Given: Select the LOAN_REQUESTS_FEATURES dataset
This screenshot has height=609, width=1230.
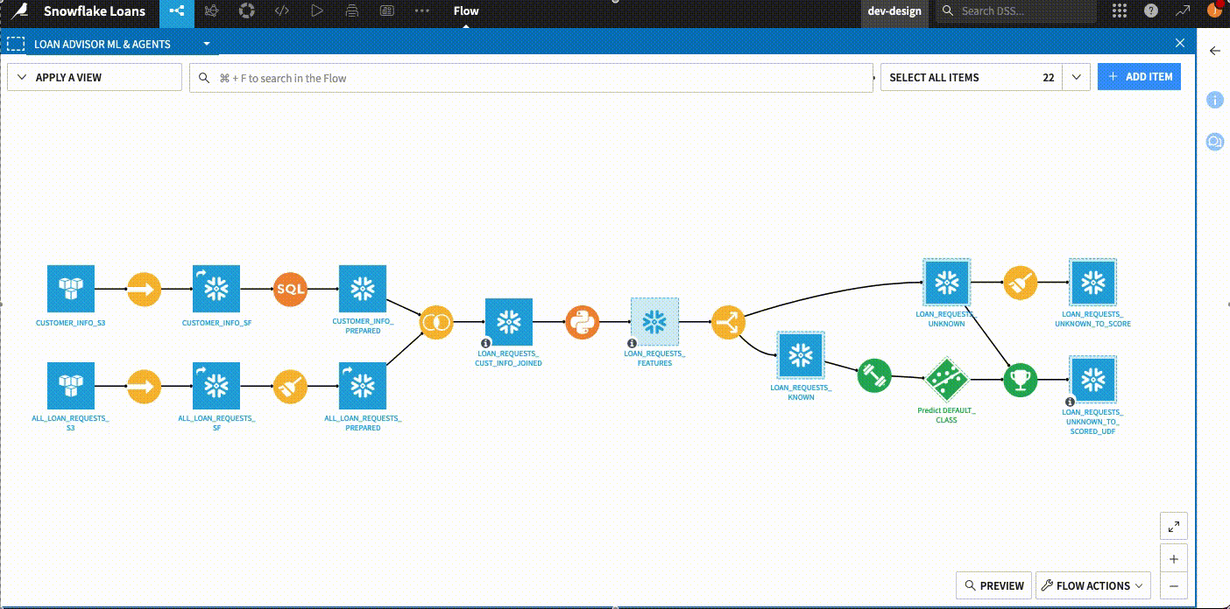Looking at the screenshot, I should (654, 321).
